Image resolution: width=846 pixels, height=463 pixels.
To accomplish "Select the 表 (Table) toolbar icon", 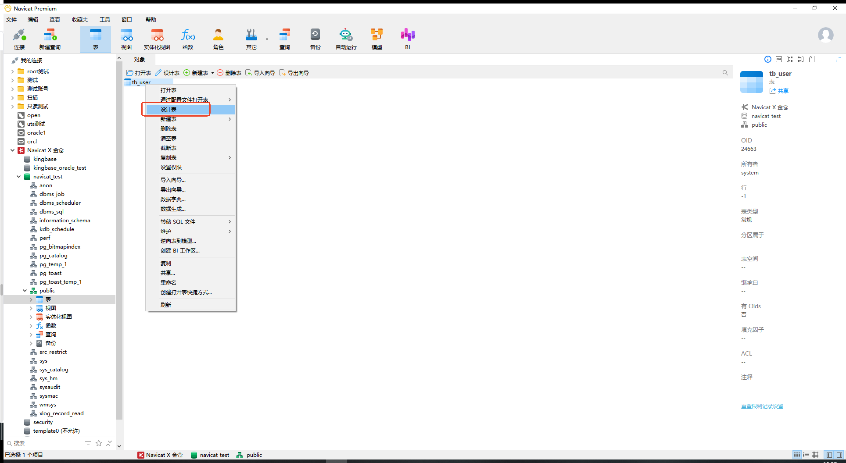I will click(x=96, y=39).
